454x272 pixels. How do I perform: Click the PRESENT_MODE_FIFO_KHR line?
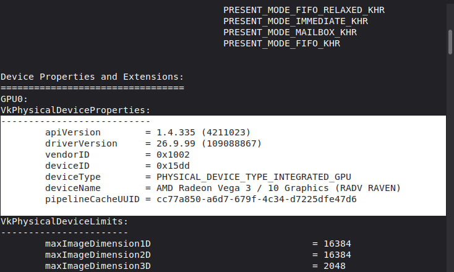[x=281, y=43]
